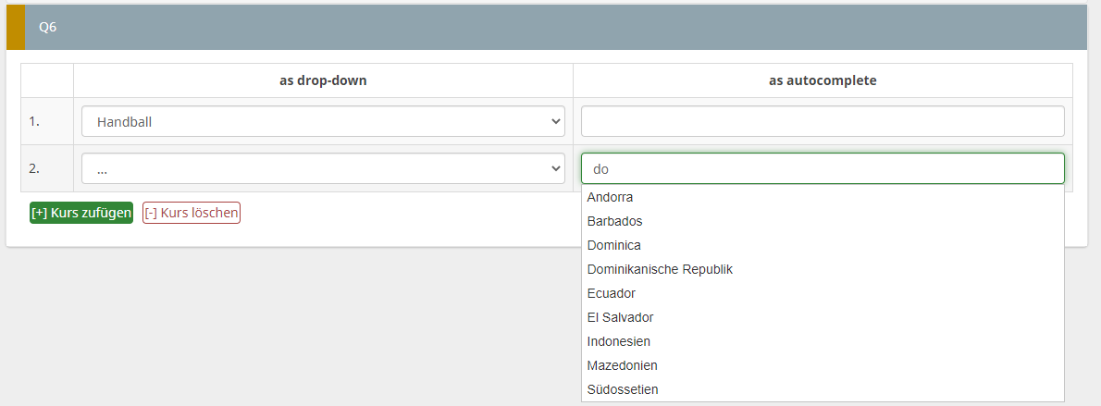Click the empty autocomplete field in row 1
The width and height of the screenshot is (1101, 406).
[x=823, y=121]
